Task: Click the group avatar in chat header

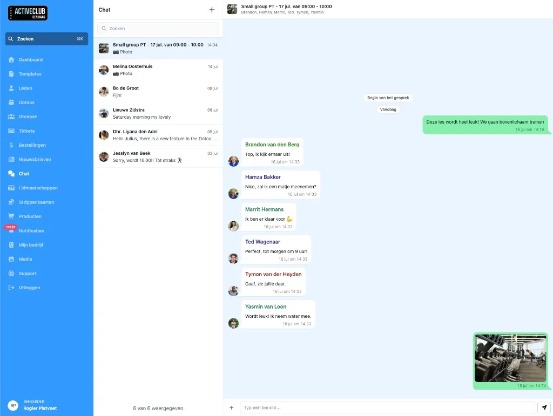Action: [232, 9]
